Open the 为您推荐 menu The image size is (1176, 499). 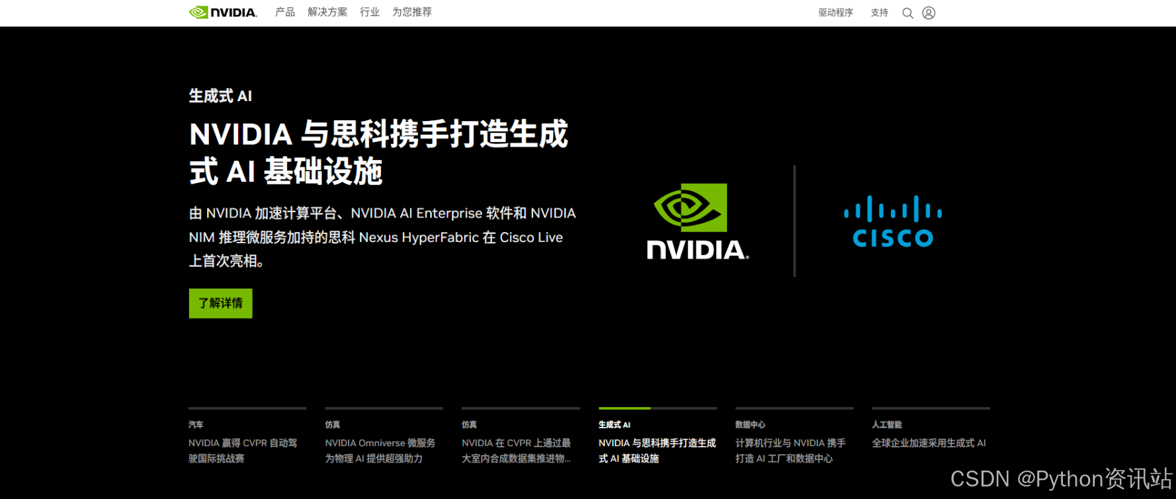(412, 12)
